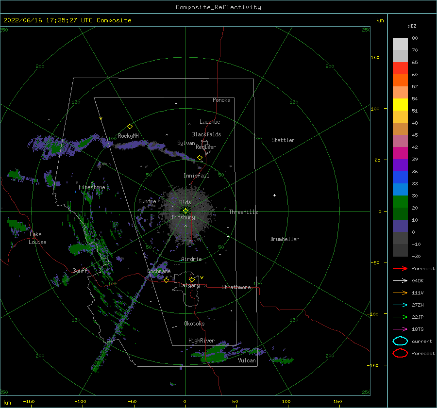This screenshot has width=437, height=408.
Task: Click the Sundre town label
Action: (x=147, y=201)
